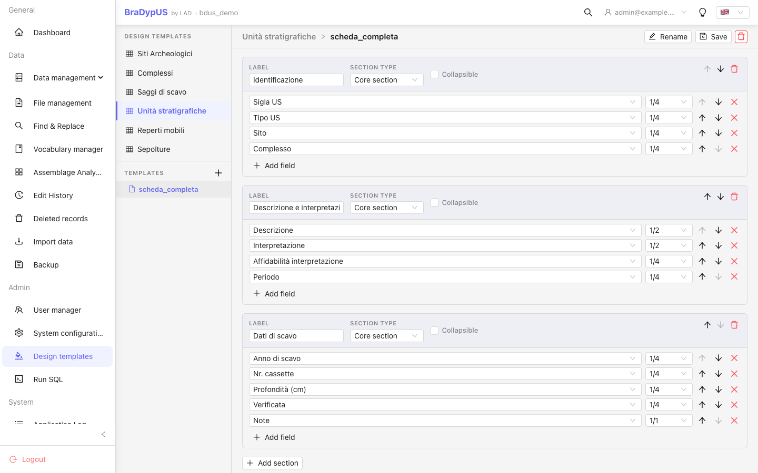This screenshot has height=473, width=758.
Task: Select the scheda_completa template in list
Action: [x=174, y=189]
